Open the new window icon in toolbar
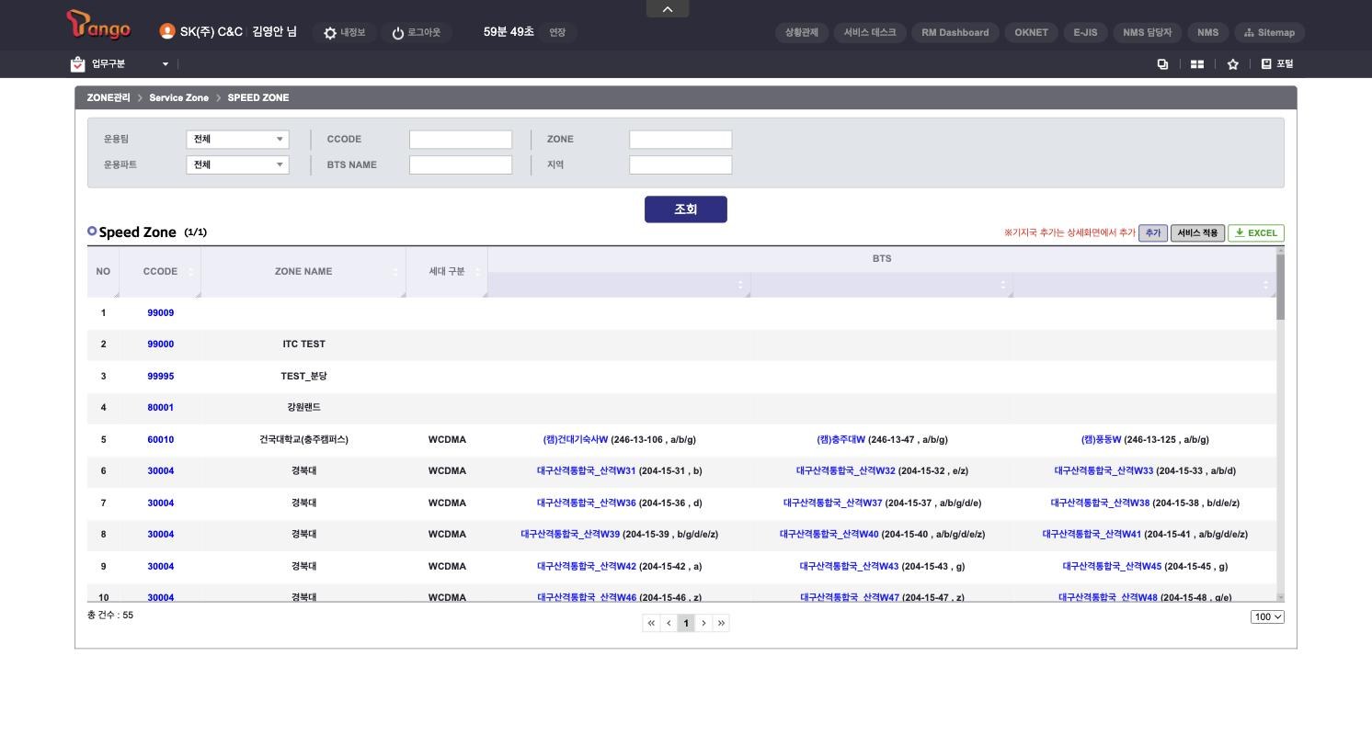The image size is (1372, 746). (1162, 64)
